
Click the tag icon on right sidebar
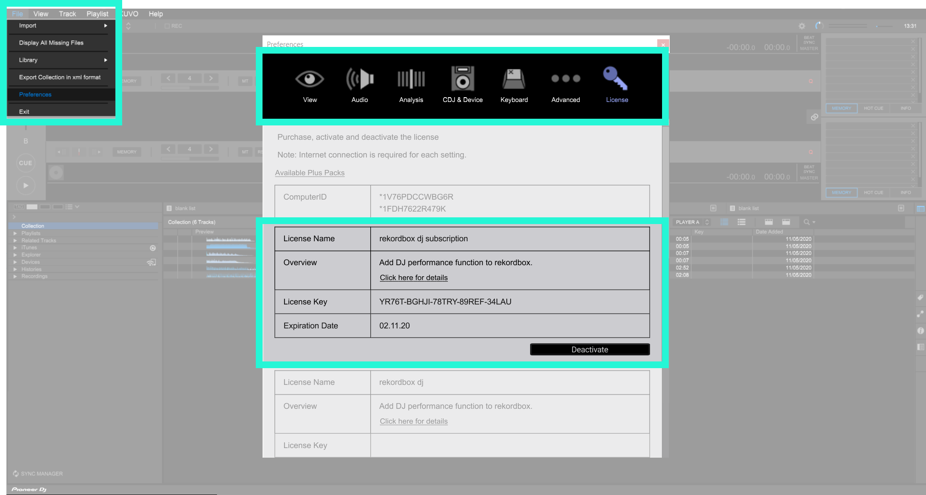[x=920, y=297]
